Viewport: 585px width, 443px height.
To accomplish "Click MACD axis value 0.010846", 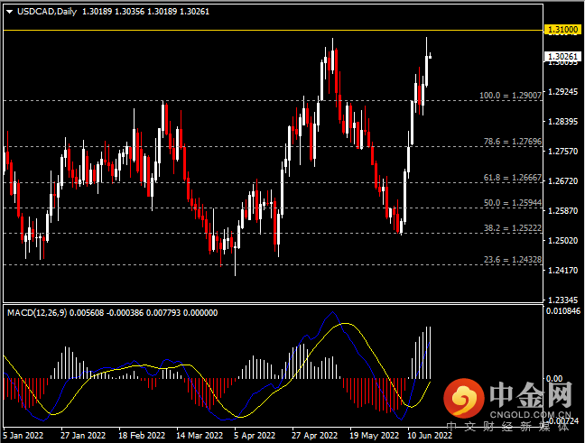I will 563,311.
